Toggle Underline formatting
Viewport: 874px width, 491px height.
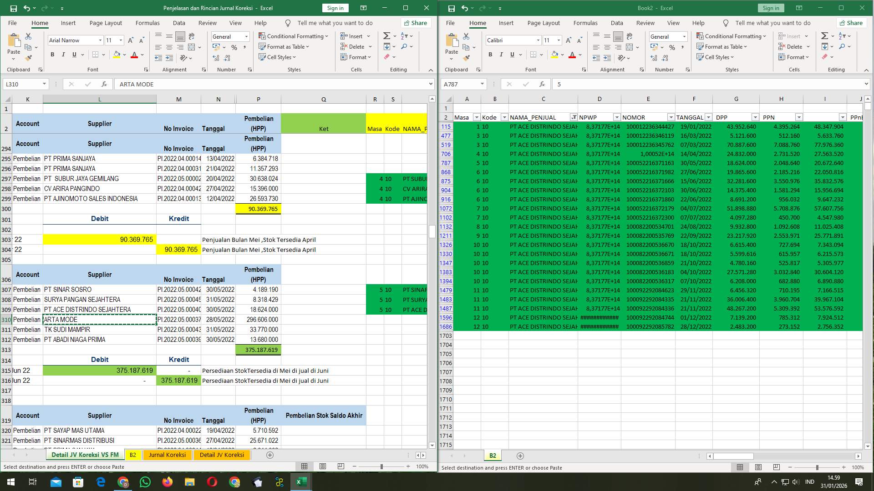click(x=73, y=54)
